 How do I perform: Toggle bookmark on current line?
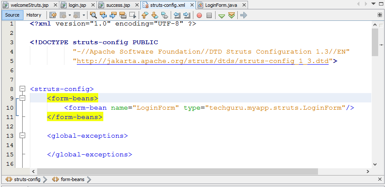(x=164, y=15)
